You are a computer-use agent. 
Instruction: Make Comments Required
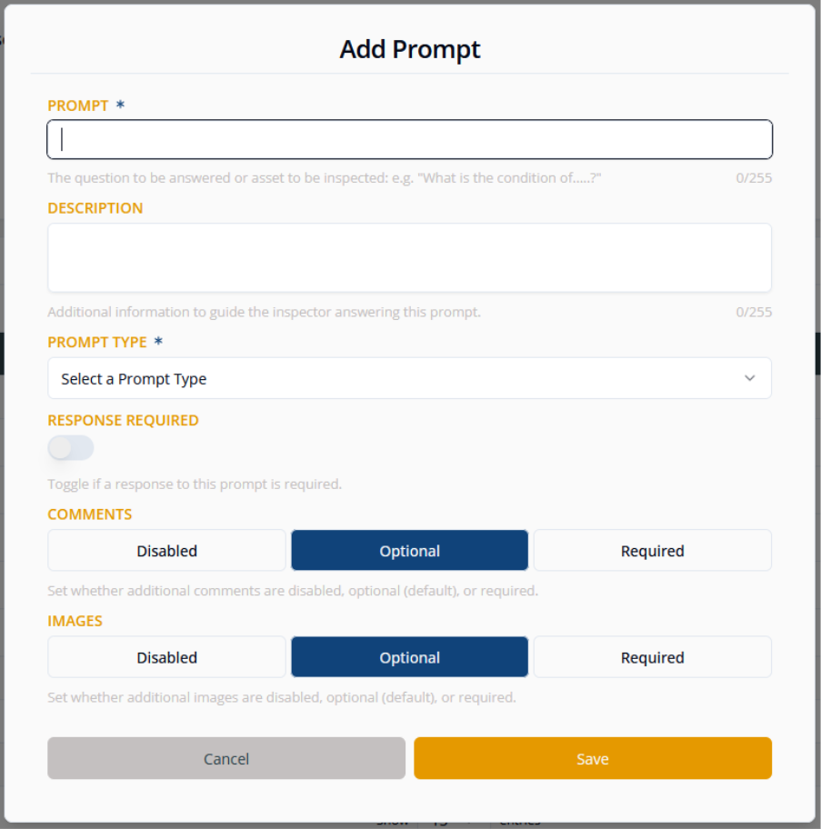coord(652,551)
